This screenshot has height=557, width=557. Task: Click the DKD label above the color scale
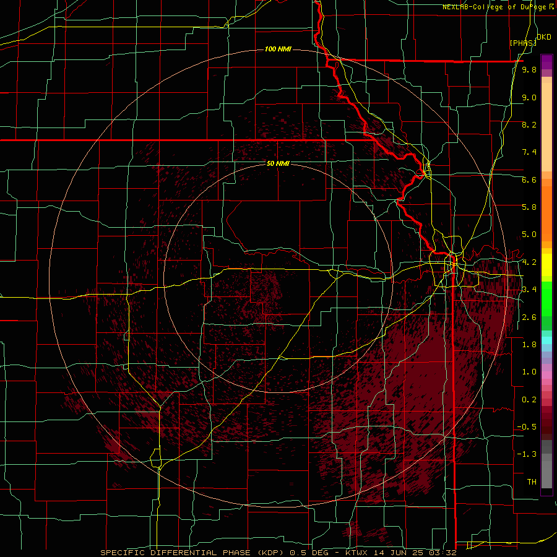pos(544,37)
